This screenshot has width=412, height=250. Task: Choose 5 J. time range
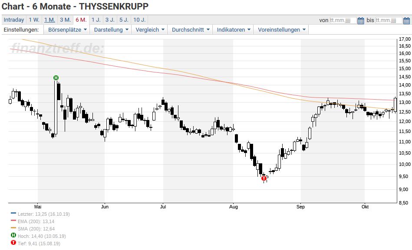(x=124, y=20)
